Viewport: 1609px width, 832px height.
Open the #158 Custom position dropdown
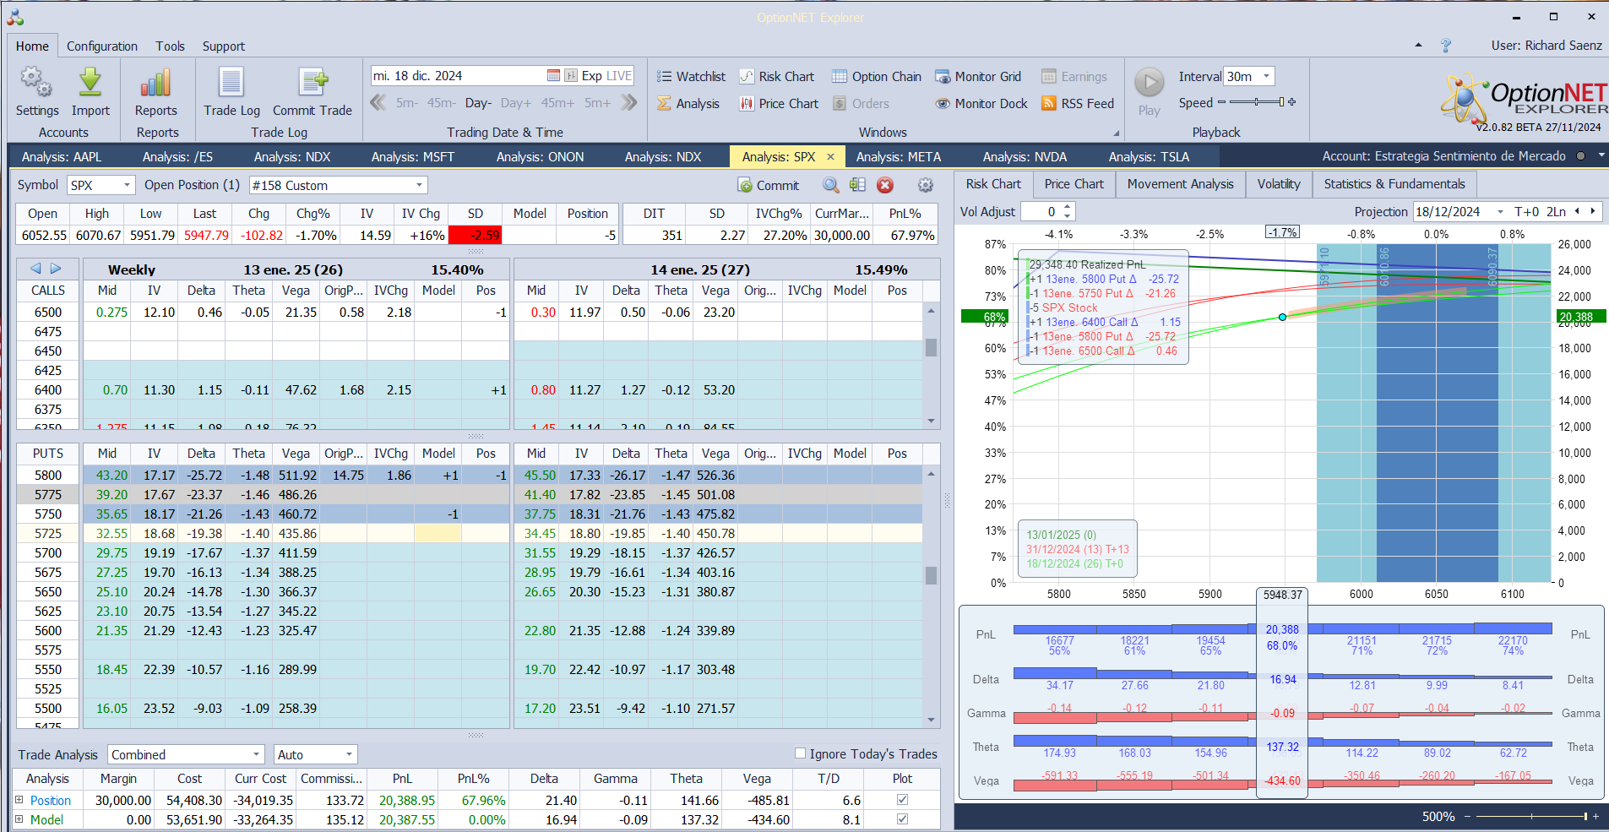point(419,185)
